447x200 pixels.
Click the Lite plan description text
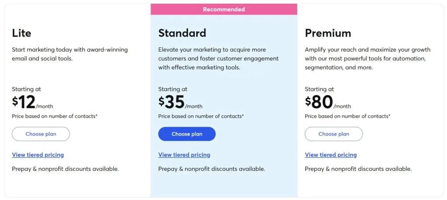[x=70, y=54]
